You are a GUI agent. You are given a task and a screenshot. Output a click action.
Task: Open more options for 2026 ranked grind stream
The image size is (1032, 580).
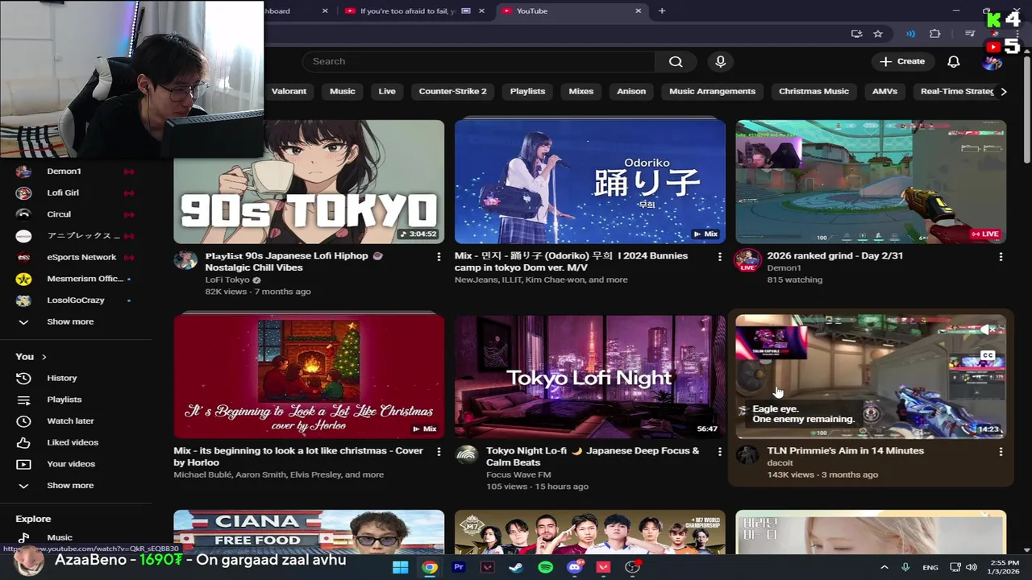click(x=1001, y=256)
